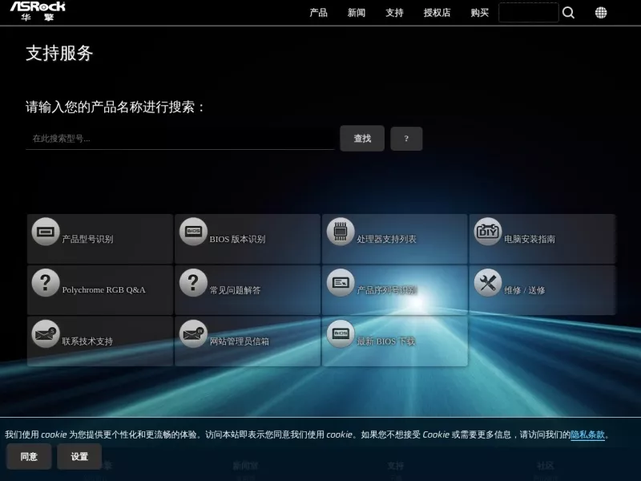This screenshot has width=641, height=481.
Task: Open the 联系技术支持 text link
Action: click(x=87, y=342)
